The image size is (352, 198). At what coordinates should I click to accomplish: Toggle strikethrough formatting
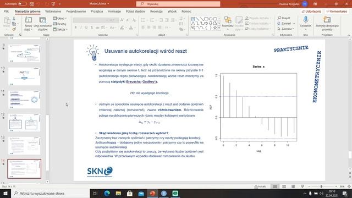[x=97, y=28]
